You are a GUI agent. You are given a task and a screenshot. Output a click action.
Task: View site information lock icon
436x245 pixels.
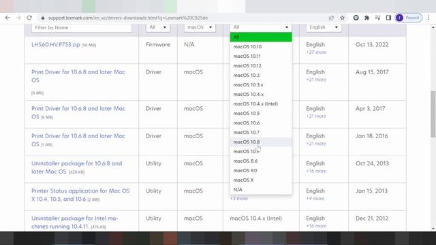[x=42, y=18]
